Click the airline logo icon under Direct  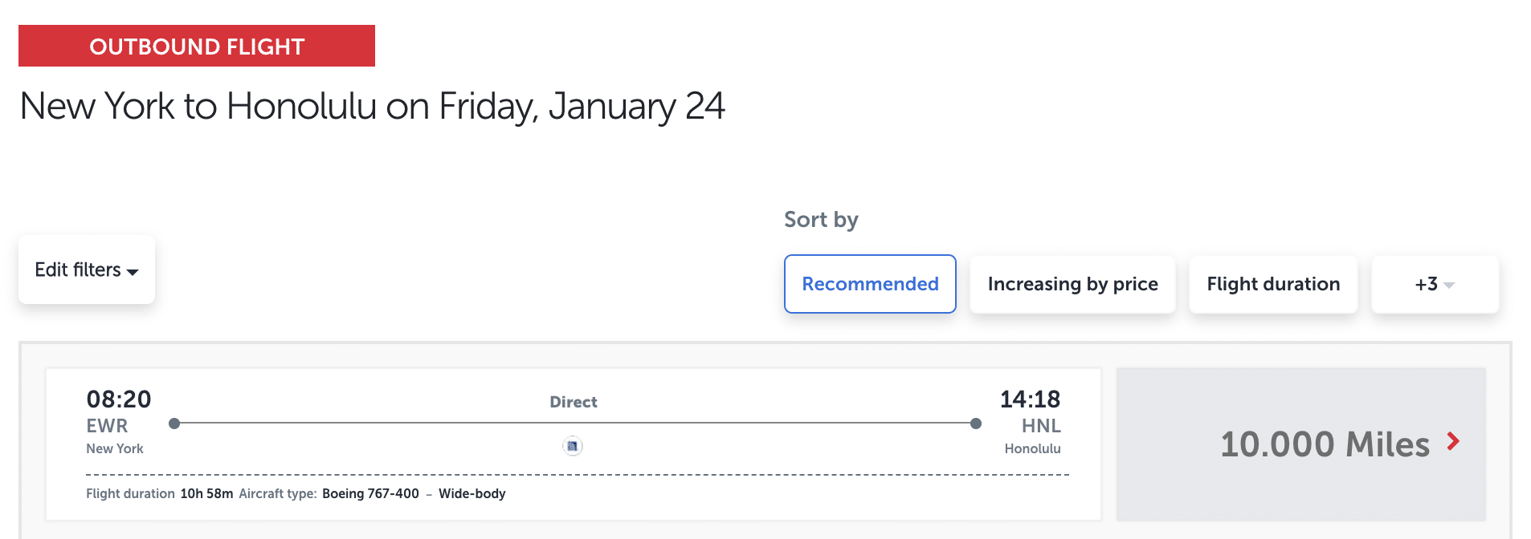coord(573,446)
